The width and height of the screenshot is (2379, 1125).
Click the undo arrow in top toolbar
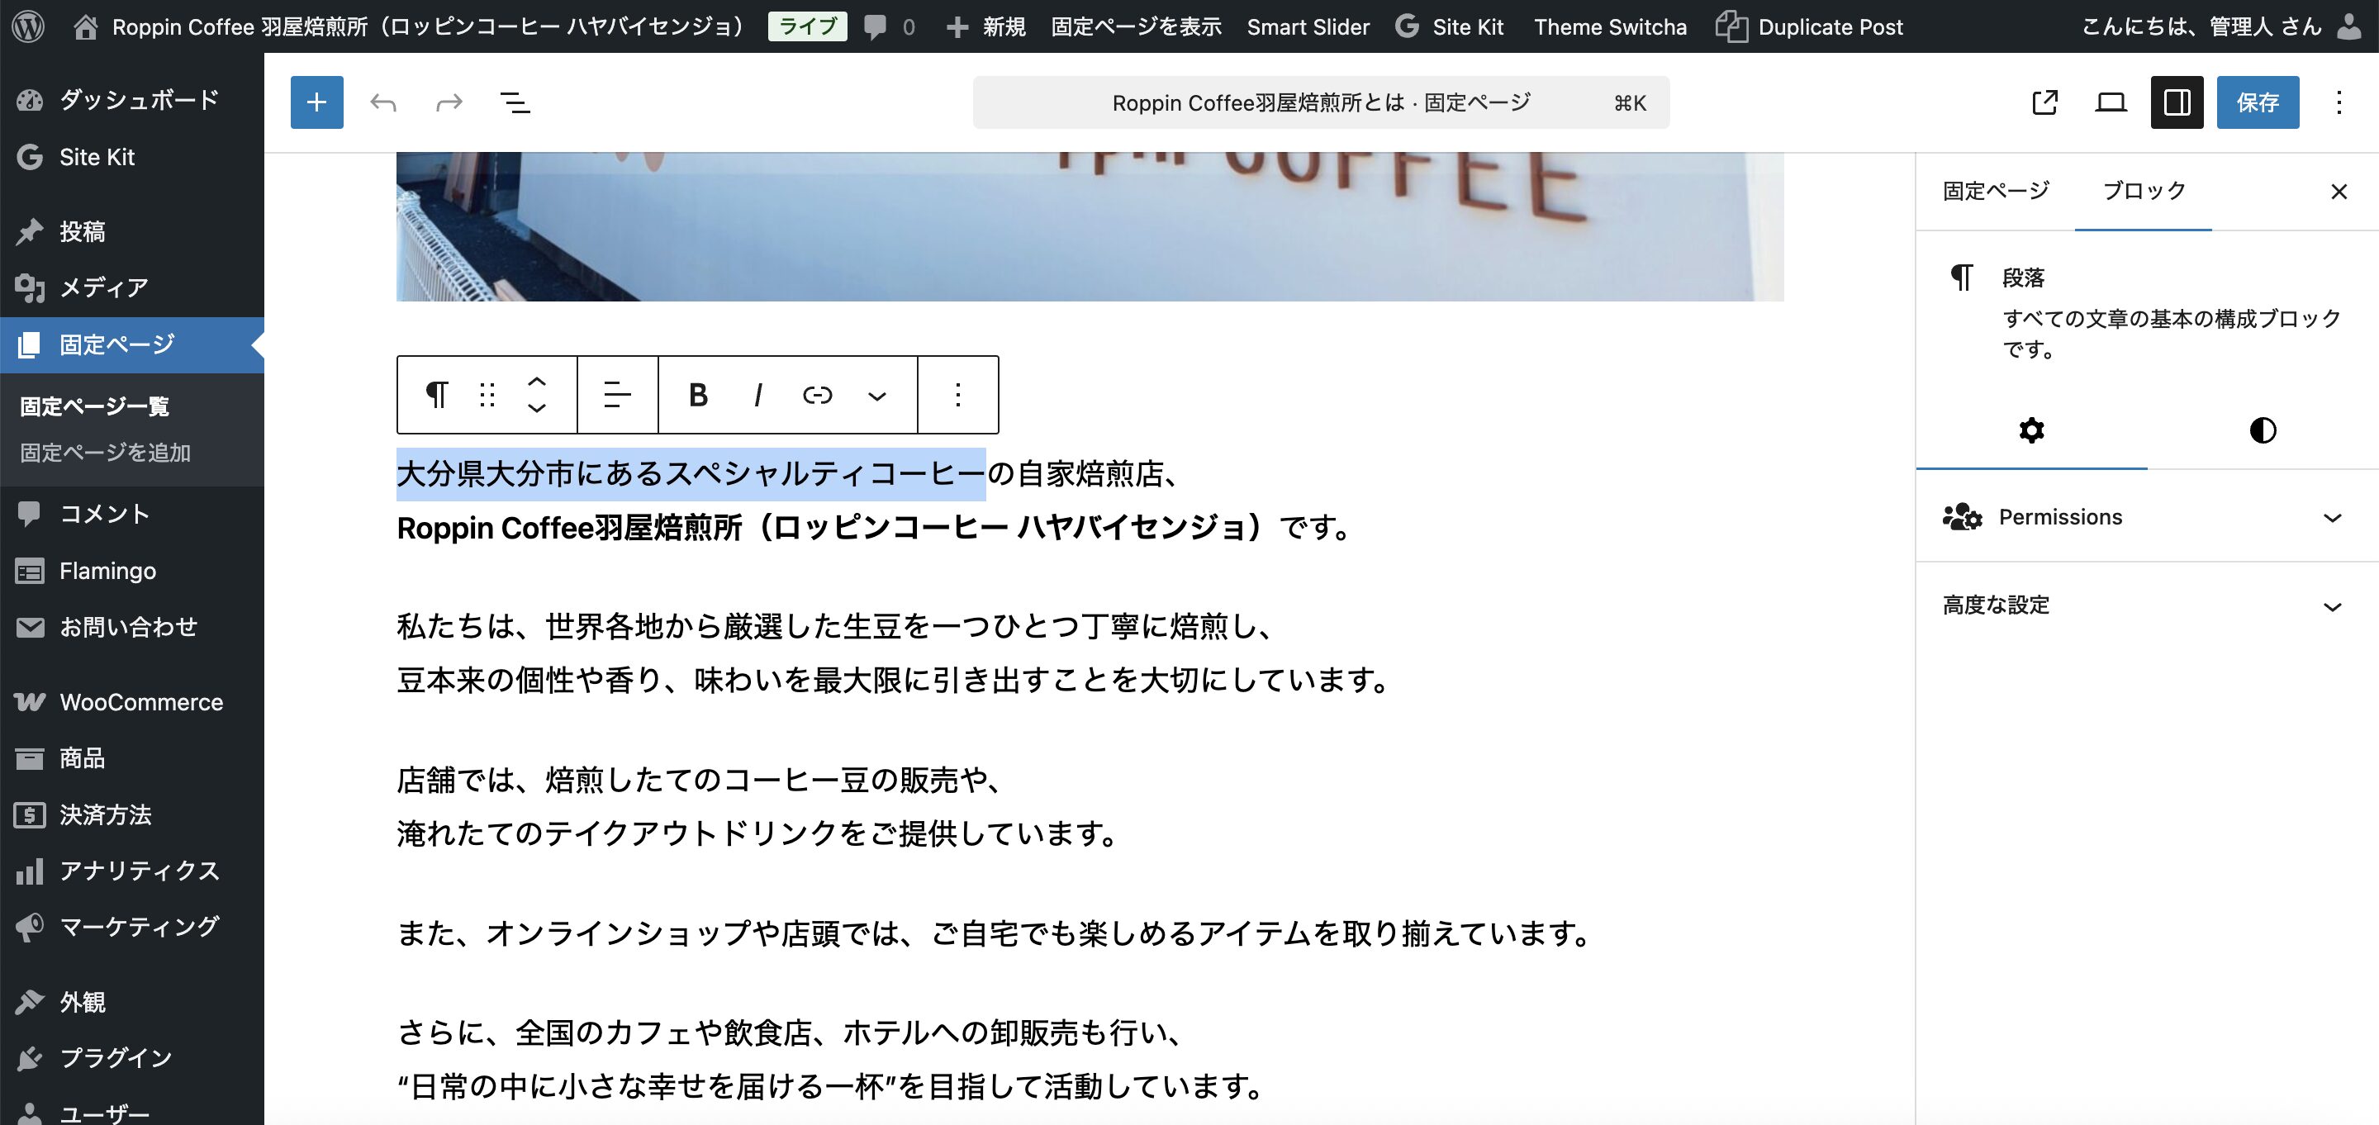(382, 102)
